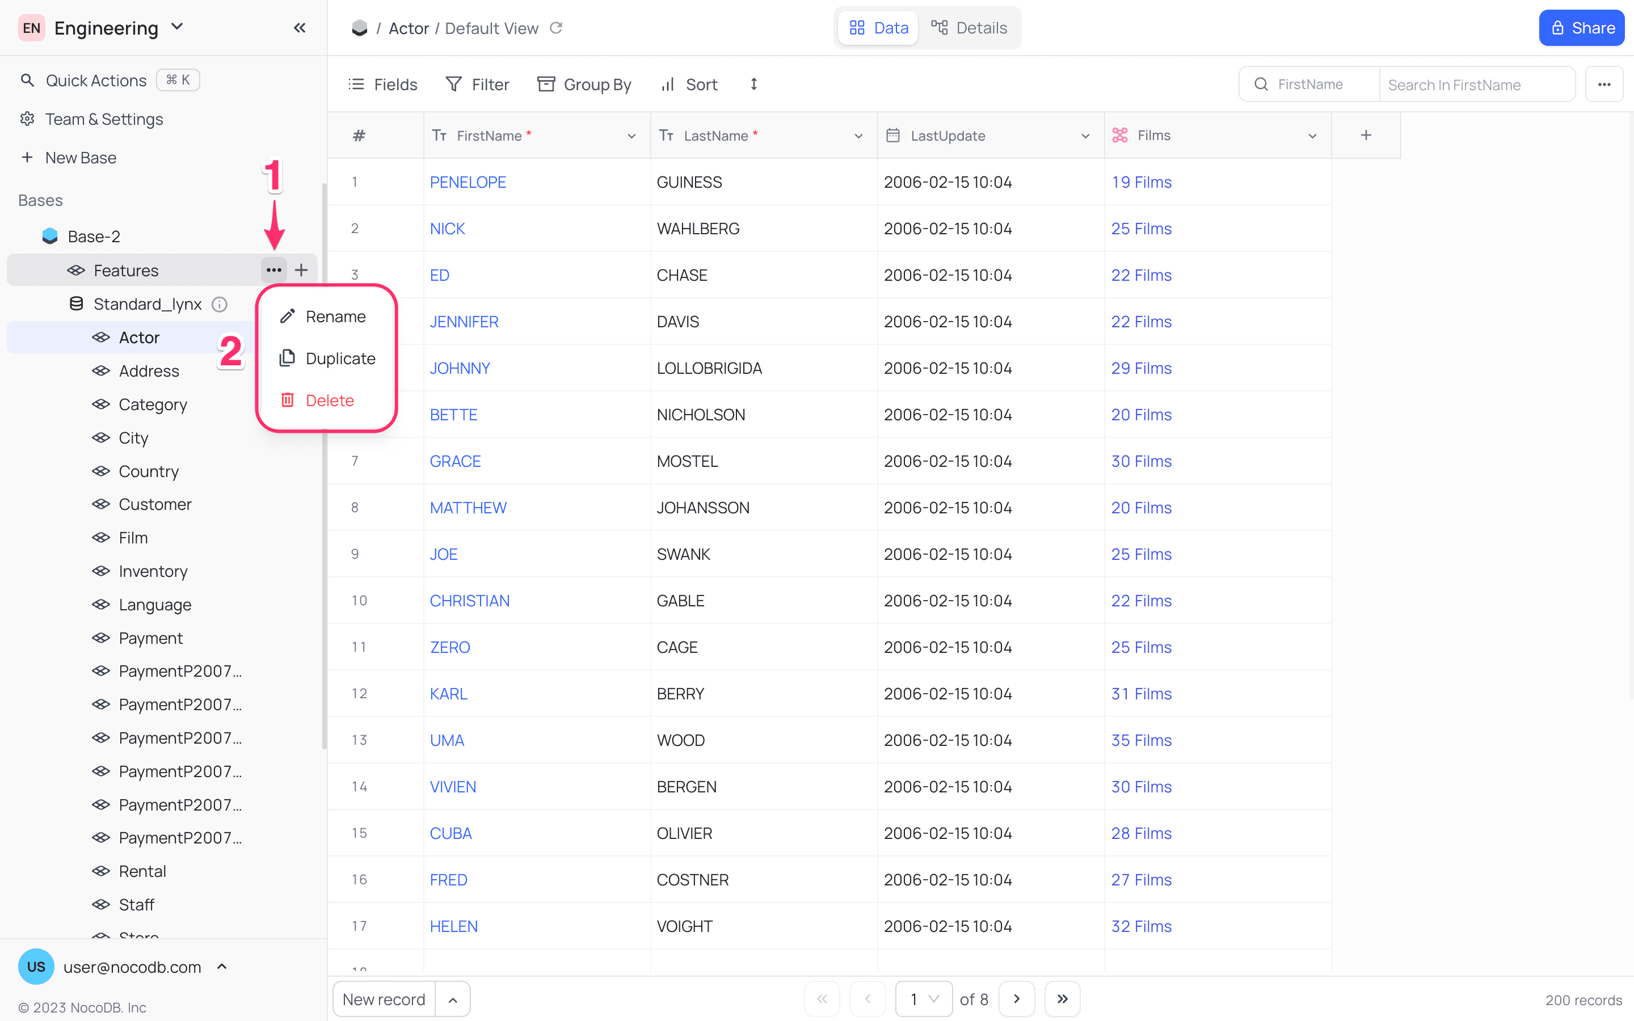
Task: Go to next page arrow
Action: [1017, 999]
